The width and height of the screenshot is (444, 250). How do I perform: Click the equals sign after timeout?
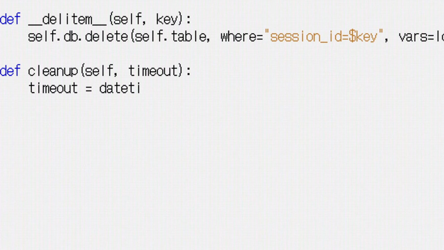(x=89, y=89)
